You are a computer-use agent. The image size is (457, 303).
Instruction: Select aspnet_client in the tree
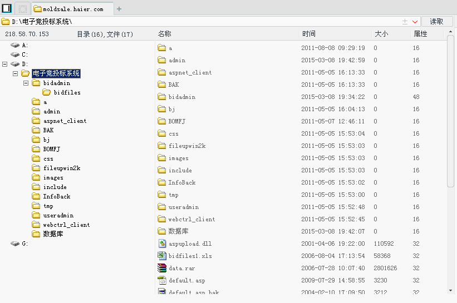point(65,121)
